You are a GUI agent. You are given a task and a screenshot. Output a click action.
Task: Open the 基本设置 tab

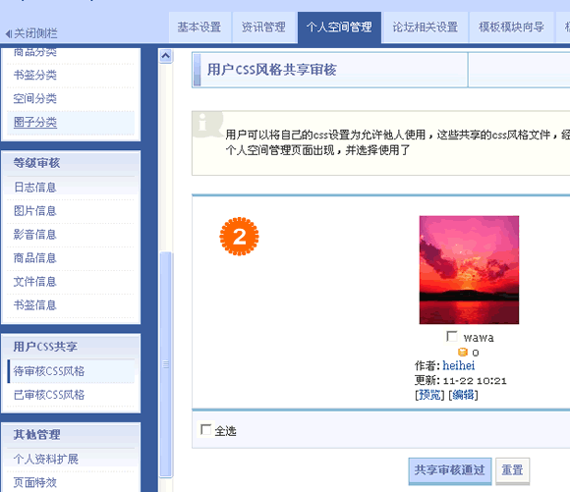click(x=199, y=27)
